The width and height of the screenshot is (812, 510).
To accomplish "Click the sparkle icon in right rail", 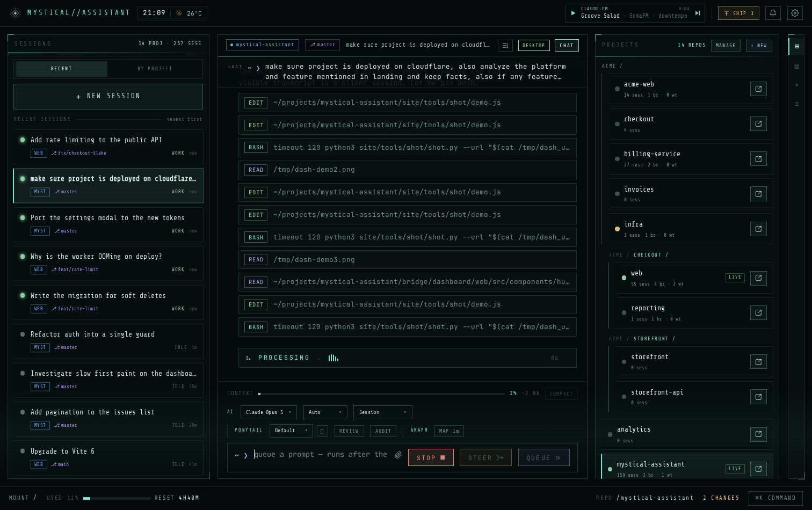I will pos(796,85).
